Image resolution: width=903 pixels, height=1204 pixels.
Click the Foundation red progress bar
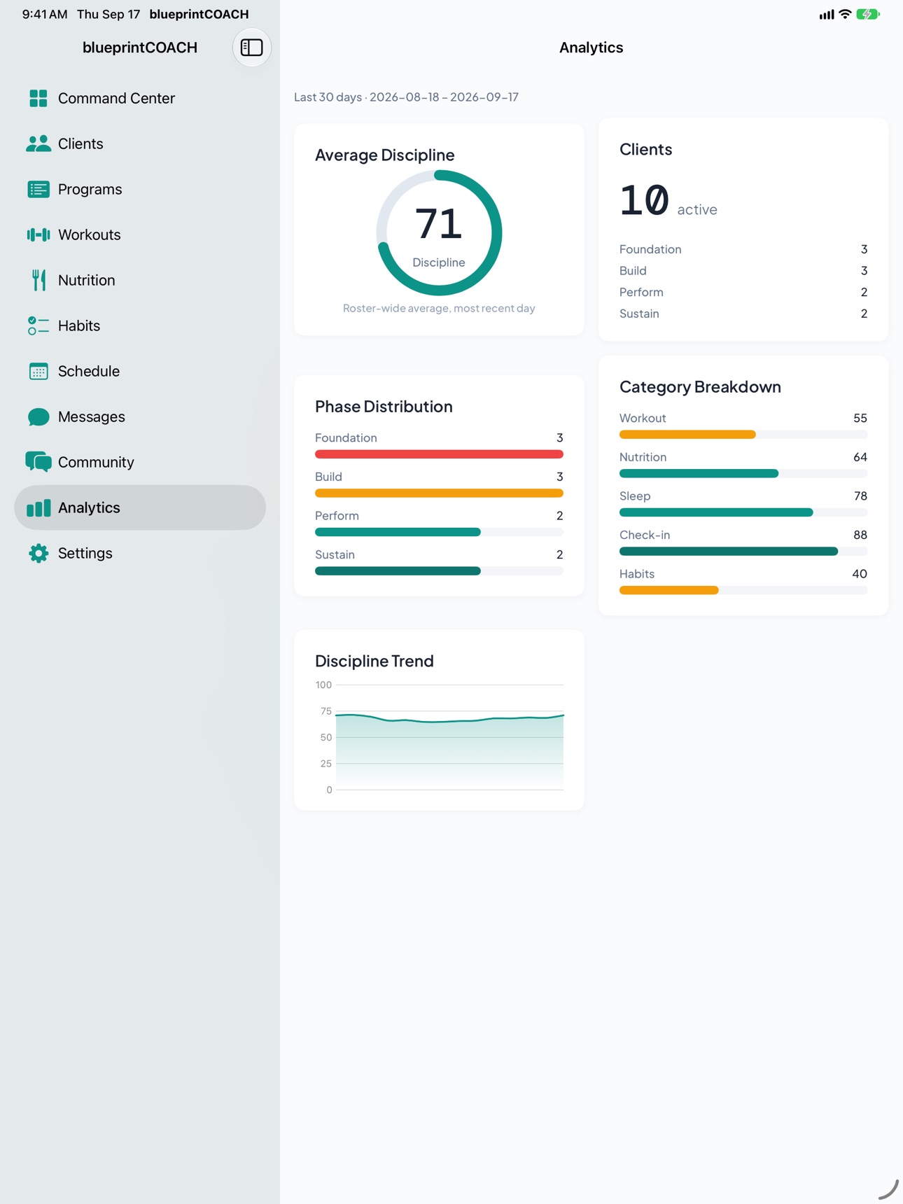tap(439, 454)
